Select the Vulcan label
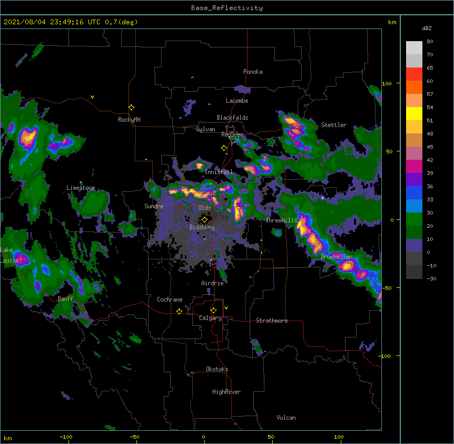Image resolution: width=454 pixels, height=444 pixels. pyautogui.click(x=286, y=418)
